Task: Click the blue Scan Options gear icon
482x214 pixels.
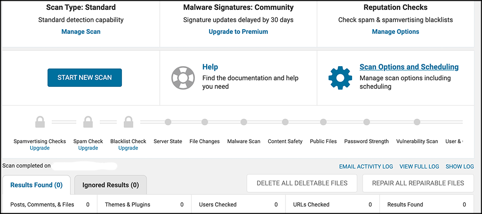Action: [x=340, y=77]
